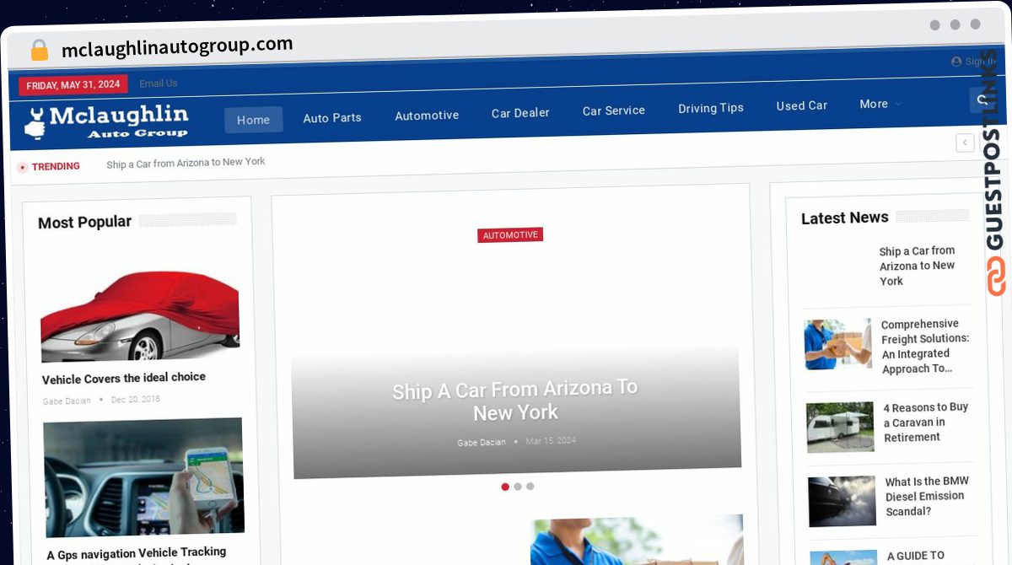Open A Gps navigation Vehicle Tracking article

137,553
